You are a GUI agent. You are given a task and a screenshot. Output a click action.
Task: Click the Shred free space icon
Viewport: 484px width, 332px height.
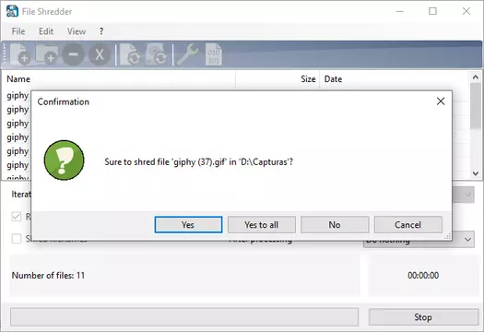pos(156,54)
